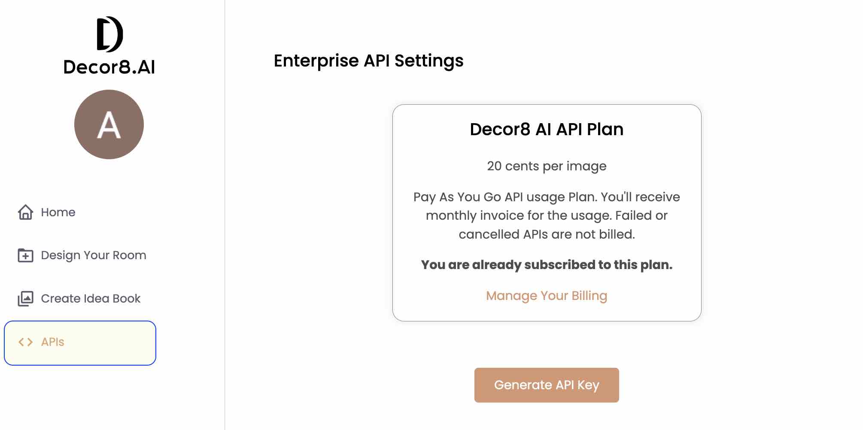The height and width of the screenshot is (430, 863).
Task: Open the Design Your Room label
Action: [94, 255]
